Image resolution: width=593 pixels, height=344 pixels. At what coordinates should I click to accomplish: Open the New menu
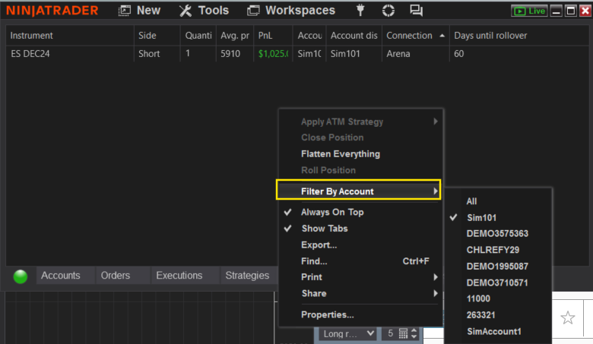pyautogui.click(x=140, y=11)
